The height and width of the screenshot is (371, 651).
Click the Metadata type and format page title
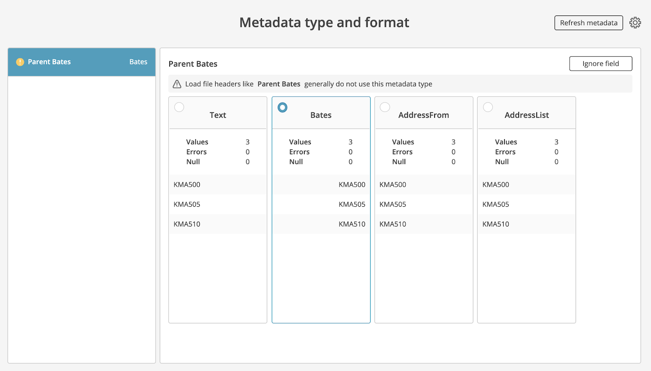tap(324, 23)
